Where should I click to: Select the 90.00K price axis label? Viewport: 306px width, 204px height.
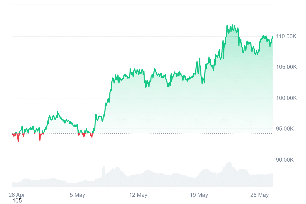point(286,160)
